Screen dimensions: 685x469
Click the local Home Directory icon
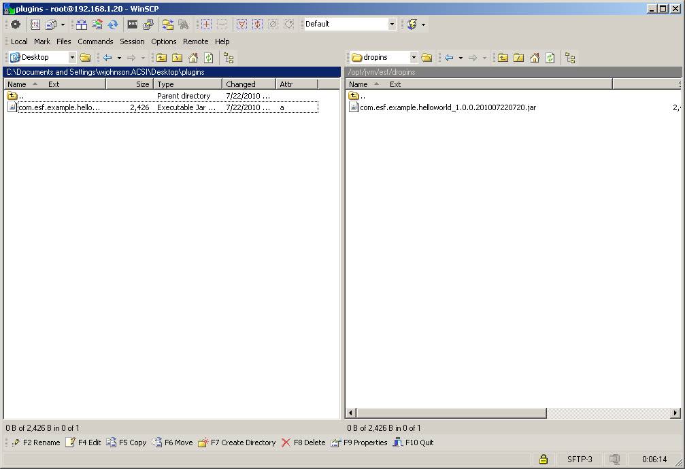(x=193, y=58)
